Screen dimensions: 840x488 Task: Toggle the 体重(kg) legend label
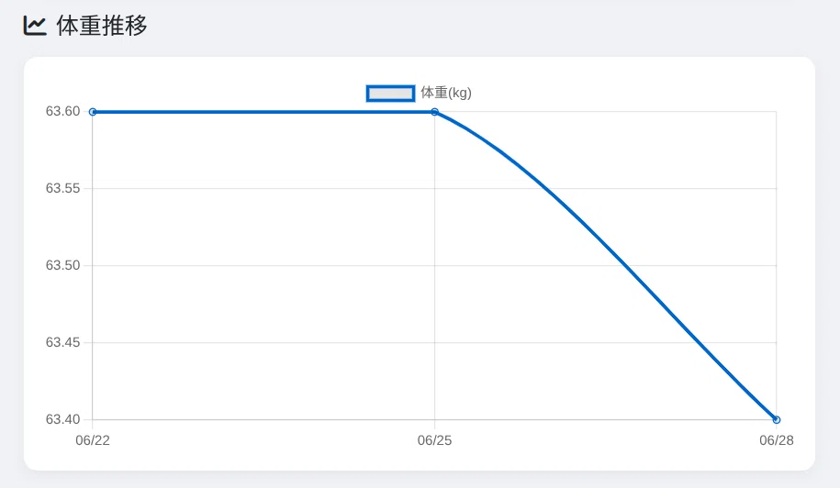point(446,93)
